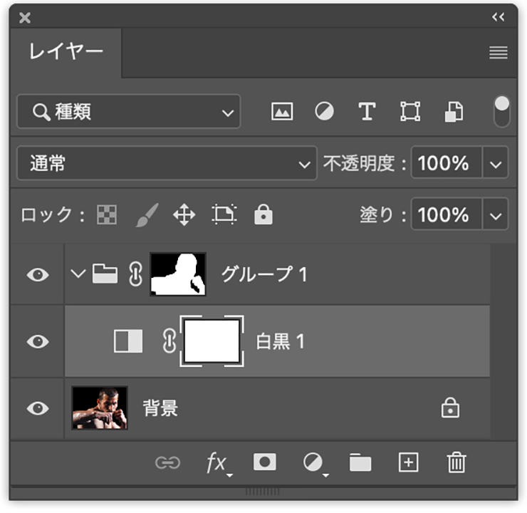
Task: Filter layers by adjustment layer type
Action: tap(325, 112)
